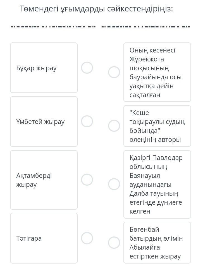Image resolution: width=198 pixels, height=275 pixels.
Task: Select the "Кеше тоқыраулы судың бойында" author card
Action: (157, 126)
